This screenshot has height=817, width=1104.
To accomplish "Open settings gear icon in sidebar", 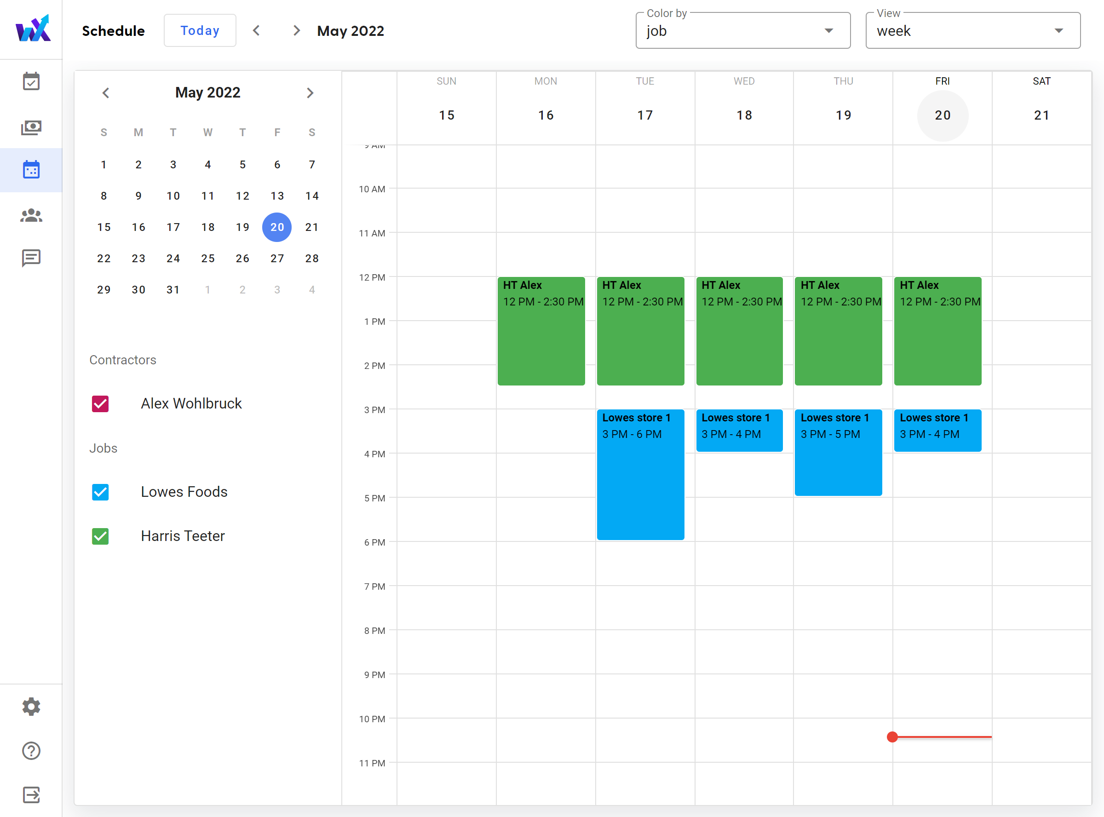I will (31, 707).
